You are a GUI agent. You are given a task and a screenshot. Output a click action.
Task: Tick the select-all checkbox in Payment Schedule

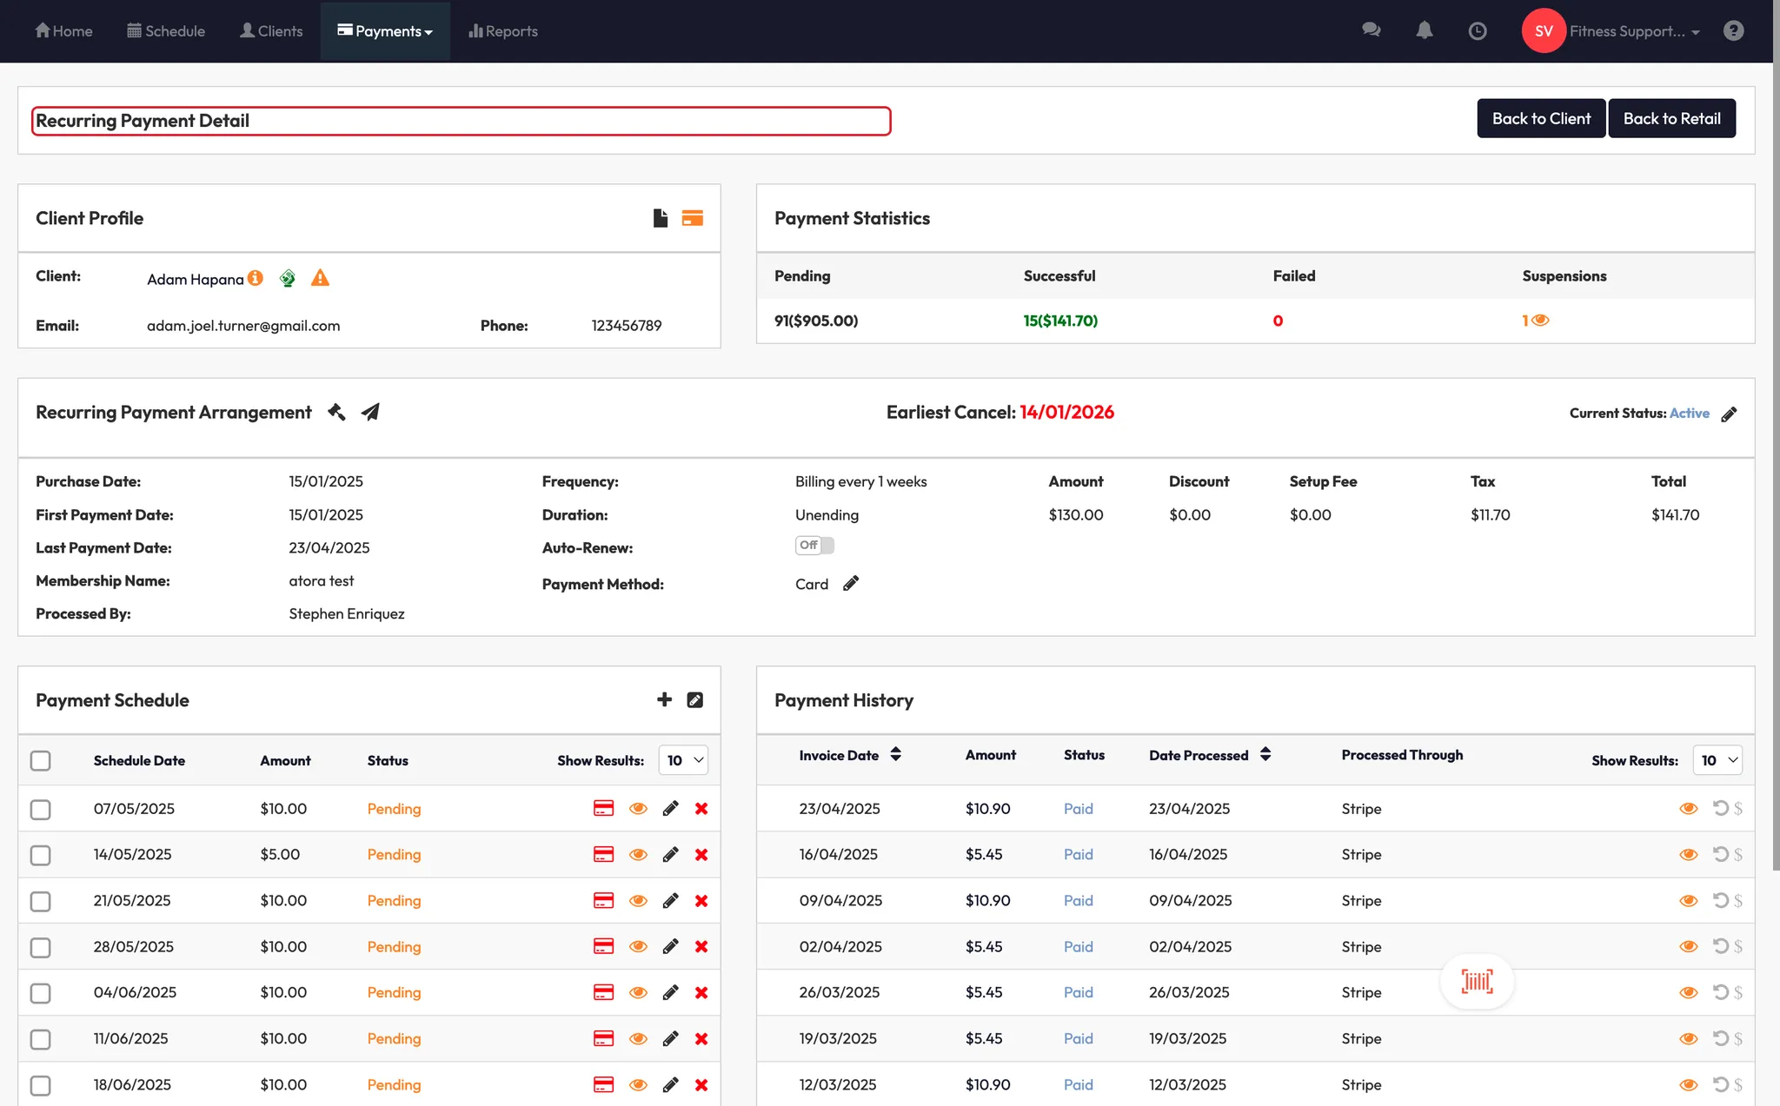[x=40, y=761]
